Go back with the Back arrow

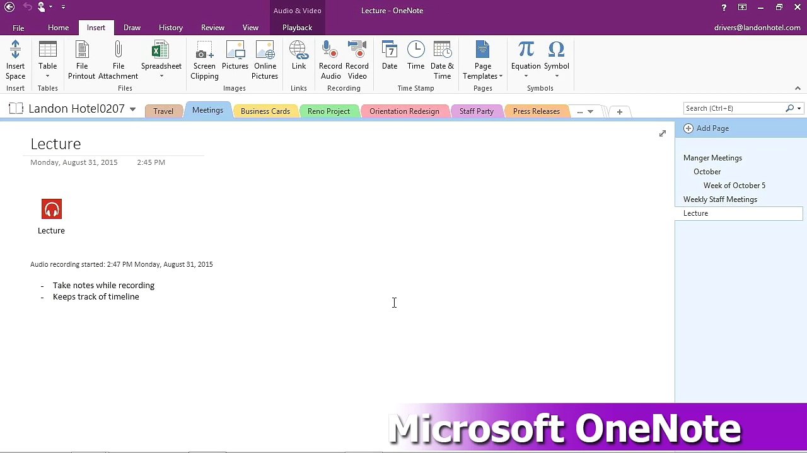(9, 8)
